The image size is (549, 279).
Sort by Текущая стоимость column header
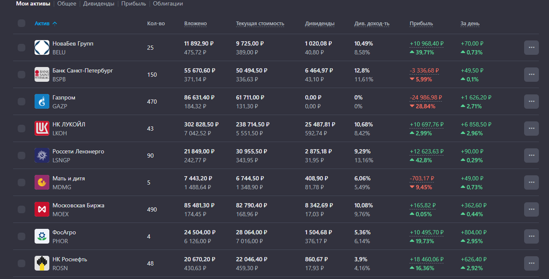pos(260,23)
